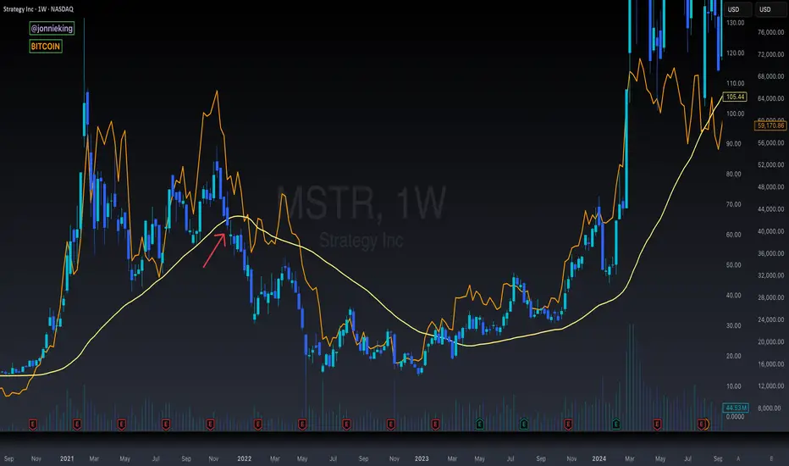Click earnings marker between 2022 and Mar labels

257,424
